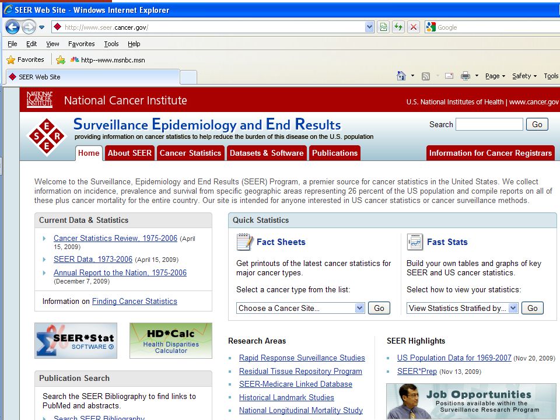Select the Home navigation tab
The width and height of the screenshot is (560, 420).
click(x=89, y=153)
